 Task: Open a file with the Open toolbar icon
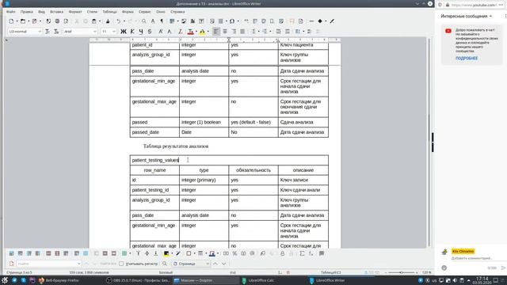point(23,21)
